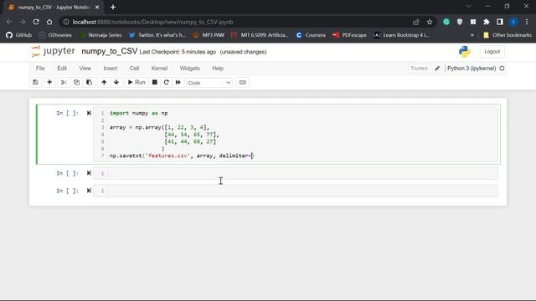Image resolution: width=536 pixels, height=301 pixels.
Task: Rename the notebook title numpy_to_CSV
Action: point(110,51)
